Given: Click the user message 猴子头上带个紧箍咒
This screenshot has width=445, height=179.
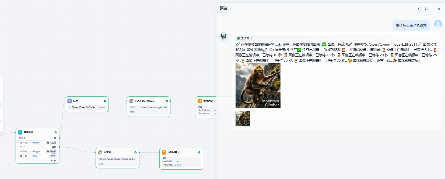Looking at the screenshot, I should click(411, 25).
